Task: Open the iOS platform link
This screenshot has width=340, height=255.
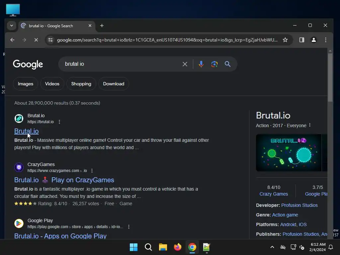Action: point(303,224)
